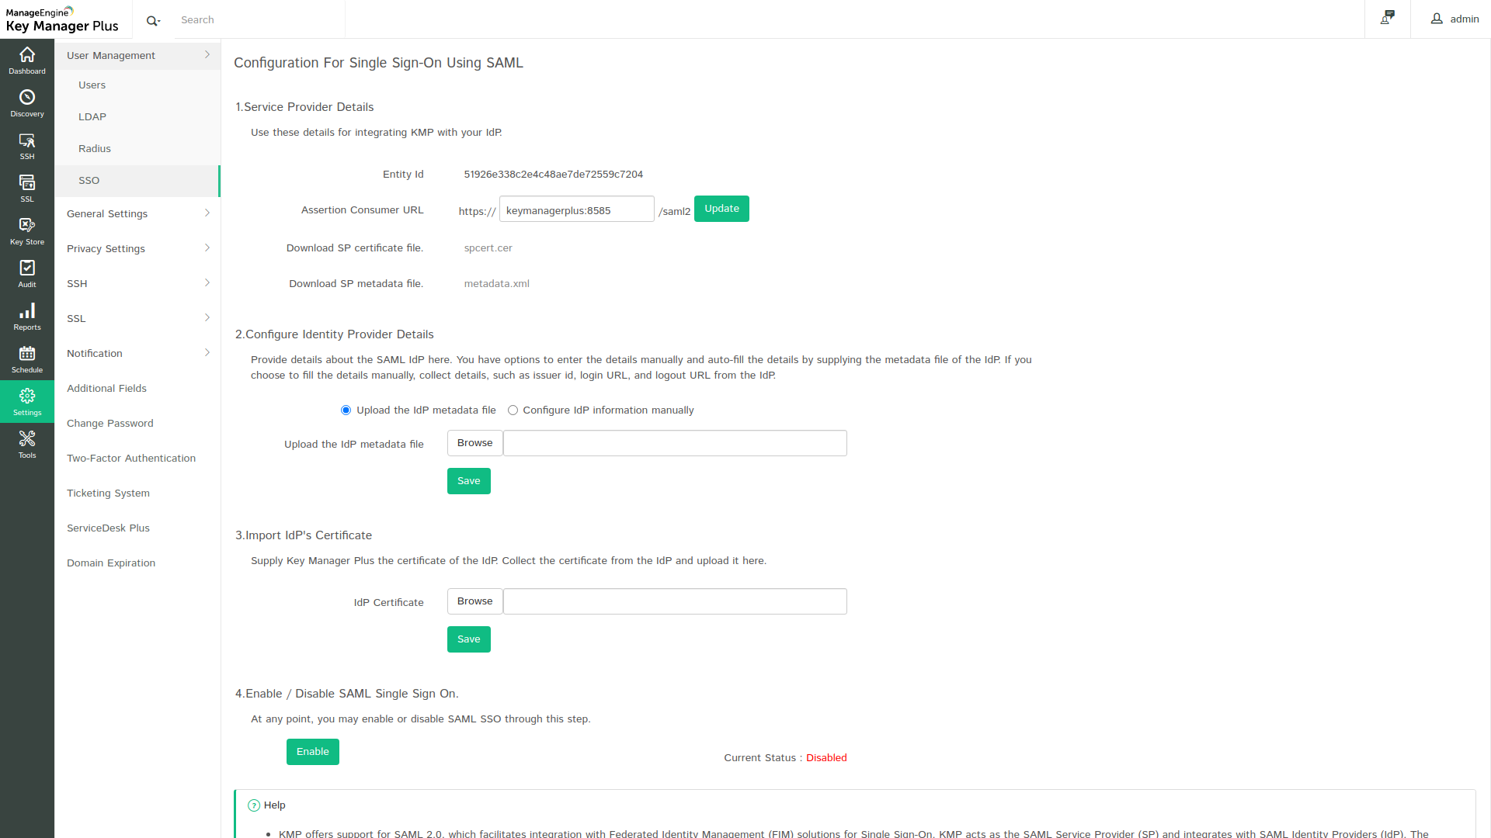This screenshot has width=1491, height=838.
Task: Open the Tools icon in sidebar
Action: (x=27, y=445)
